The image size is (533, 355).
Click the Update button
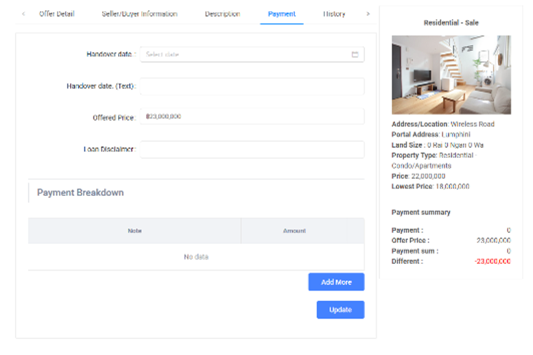coord(340,310)
